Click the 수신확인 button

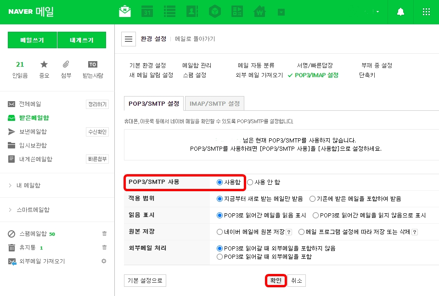click(97, 132)
